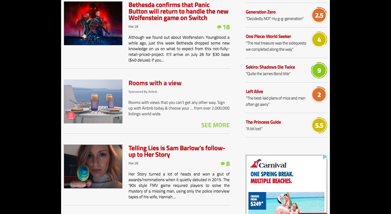Click the SEE MORE link
This screenshot has height=214, width=391.
click(215, 125)
